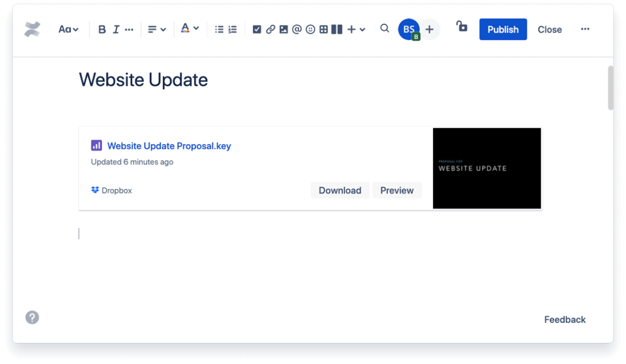Insert a link
Viewport: 626px width, 364px height.
coord(270,29)
